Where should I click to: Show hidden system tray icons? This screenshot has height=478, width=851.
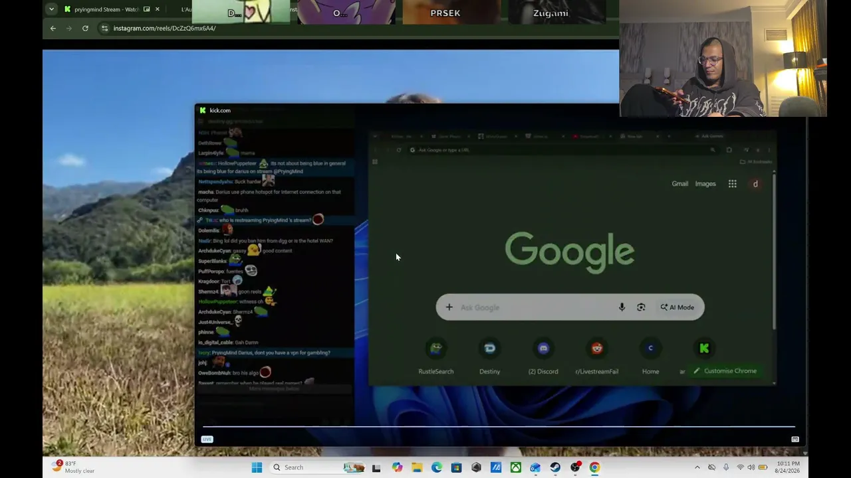(x=697, y=467)
